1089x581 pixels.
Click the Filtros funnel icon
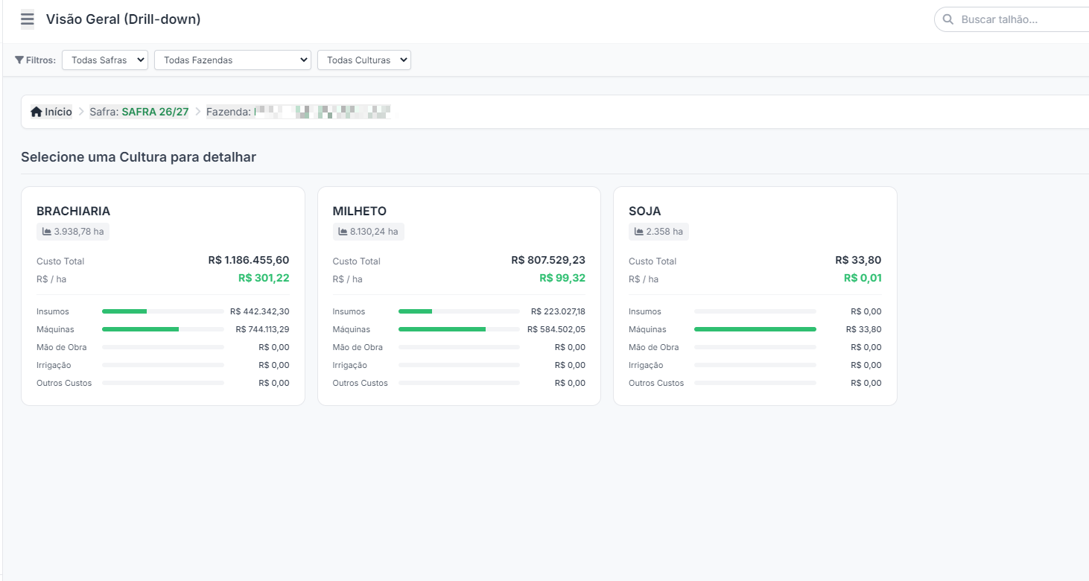[x=19, y=60]
